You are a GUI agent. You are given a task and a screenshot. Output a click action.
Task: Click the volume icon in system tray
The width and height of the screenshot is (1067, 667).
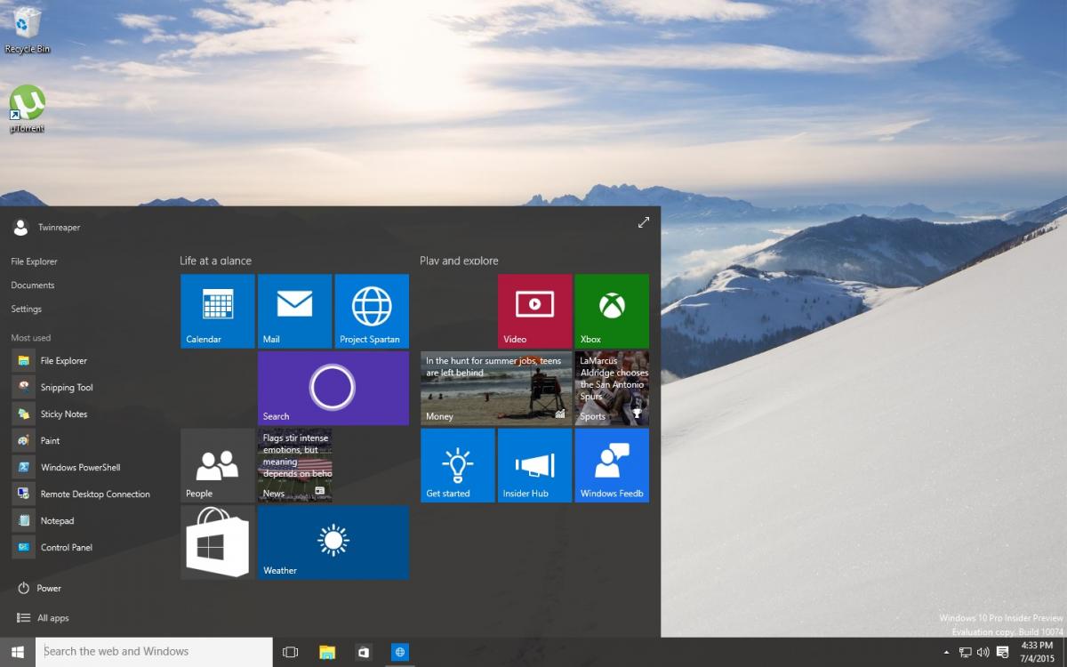coord(983,652)
